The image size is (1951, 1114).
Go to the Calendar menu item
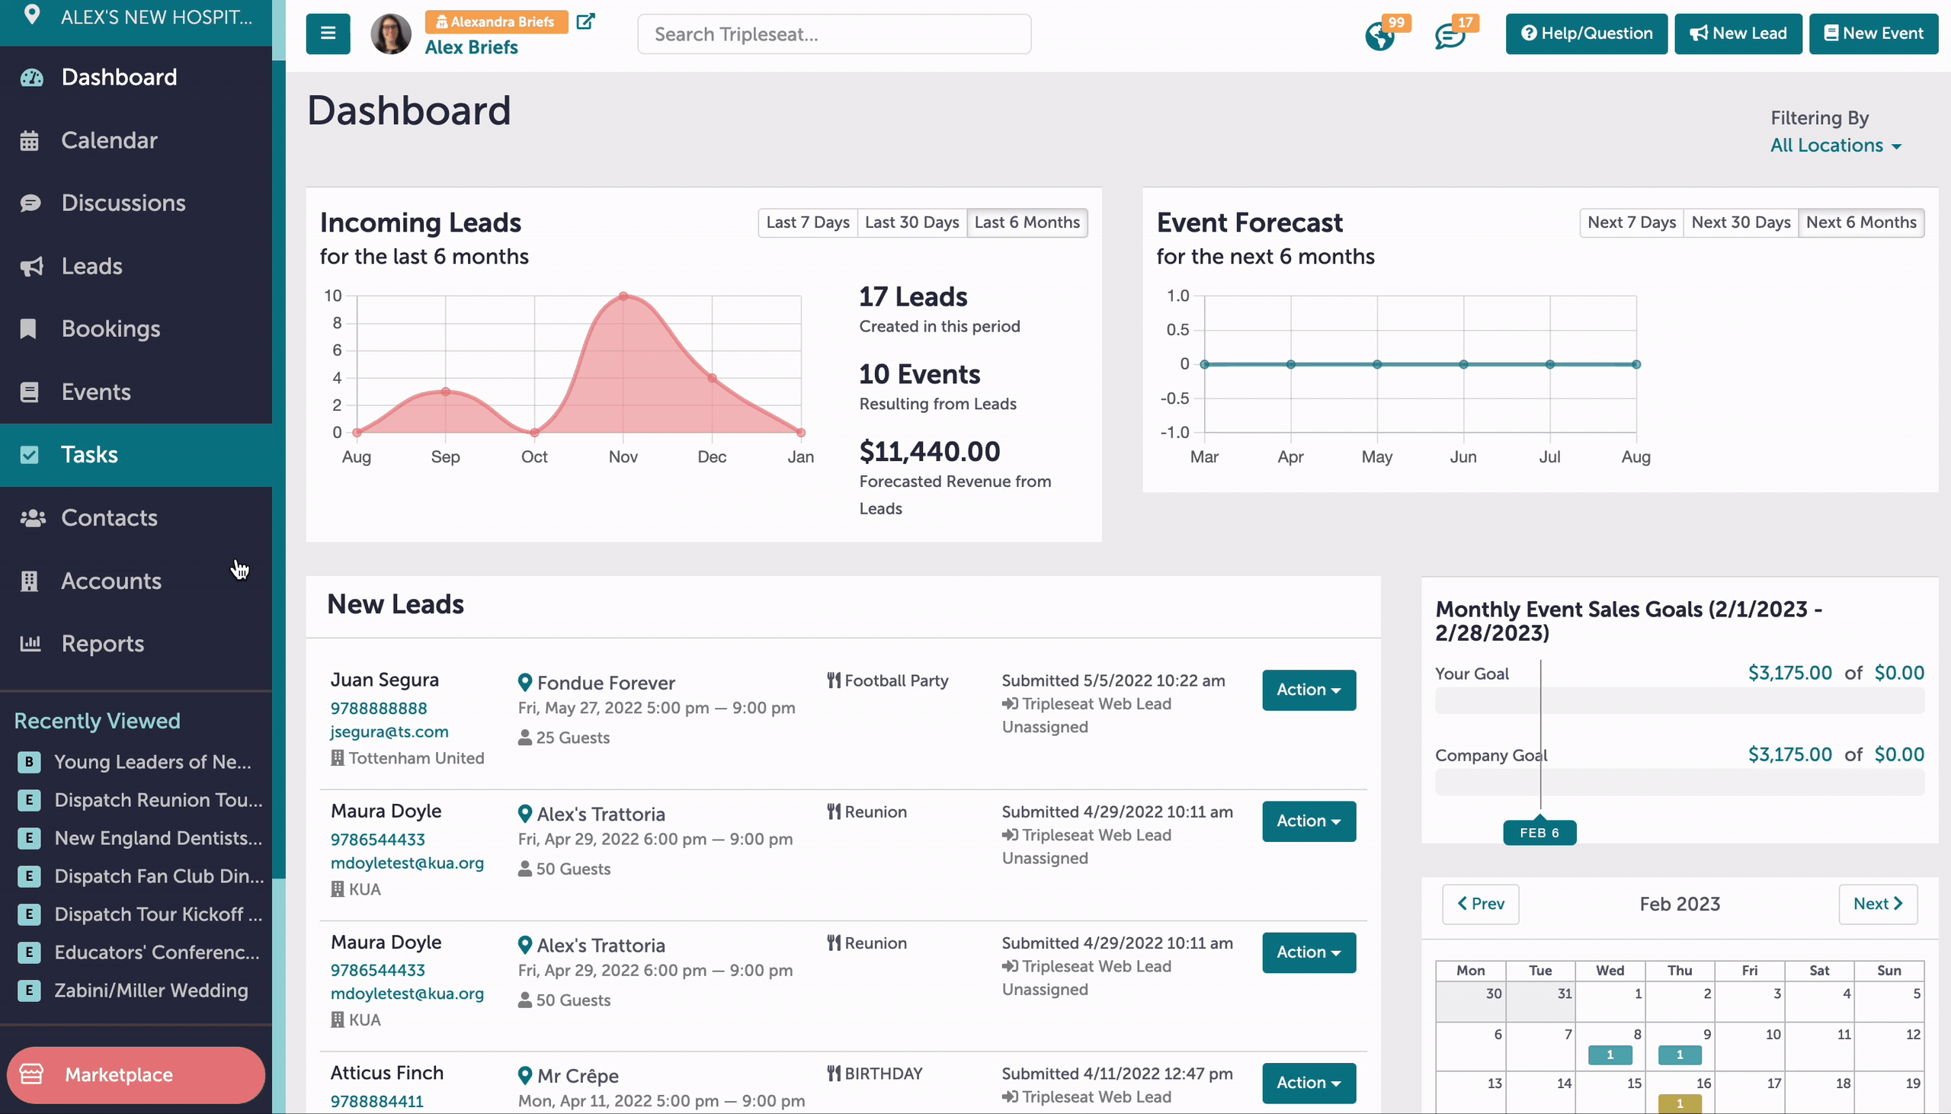[136, 141]
